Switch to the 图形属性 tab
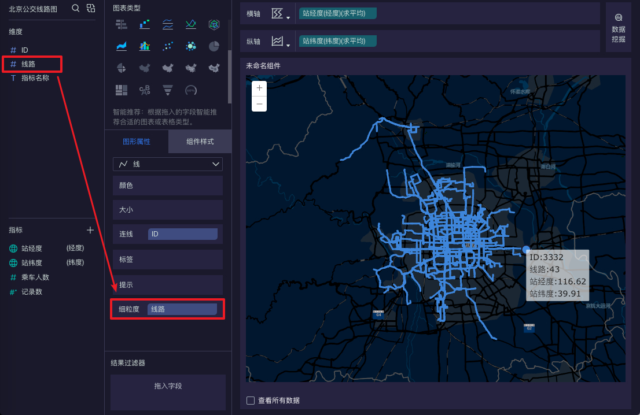 click(137, 142)
